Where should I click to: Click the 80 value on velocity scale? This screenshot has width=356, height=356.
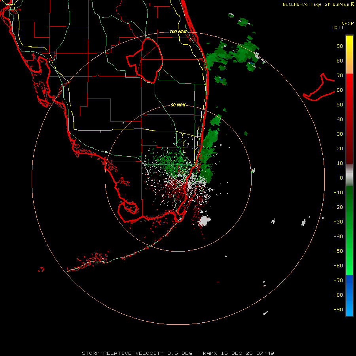[x=340, y=61]
